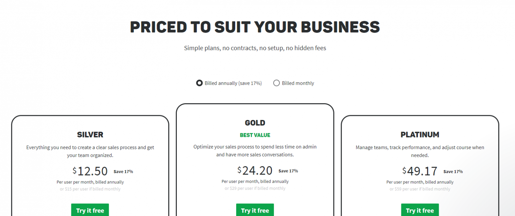Click 'or $59 per user if billed monthly'

pyautogui.click(x=420, y=189)
